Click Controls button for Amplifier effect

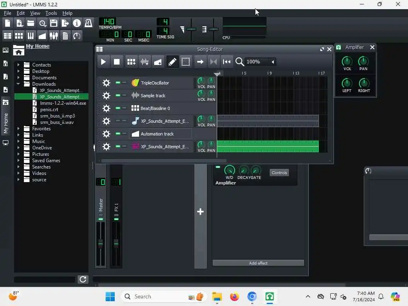coord(279,173)
